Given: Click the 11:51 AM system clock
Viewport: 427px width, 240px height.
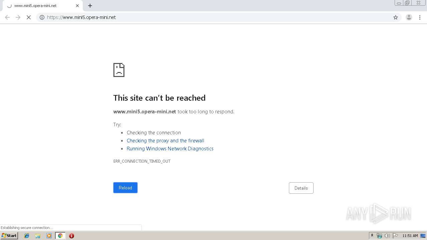Looking at the screenshot, I should tap(410, 236).
